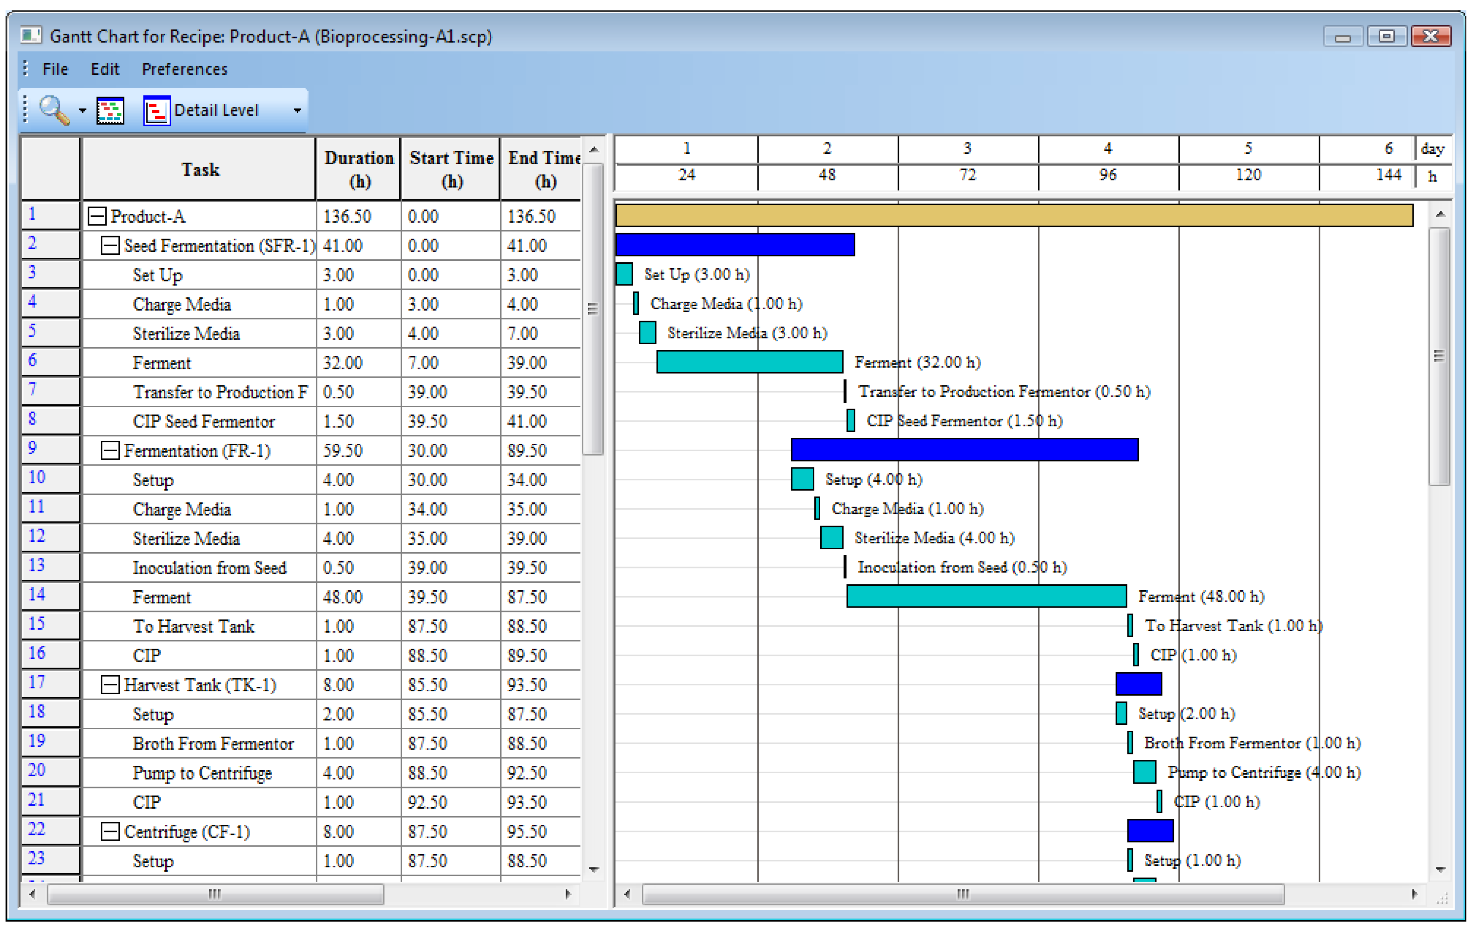Select the To Harvest Tank task cell
This screenshot has width=1476, height=936.
coord(199,626)
